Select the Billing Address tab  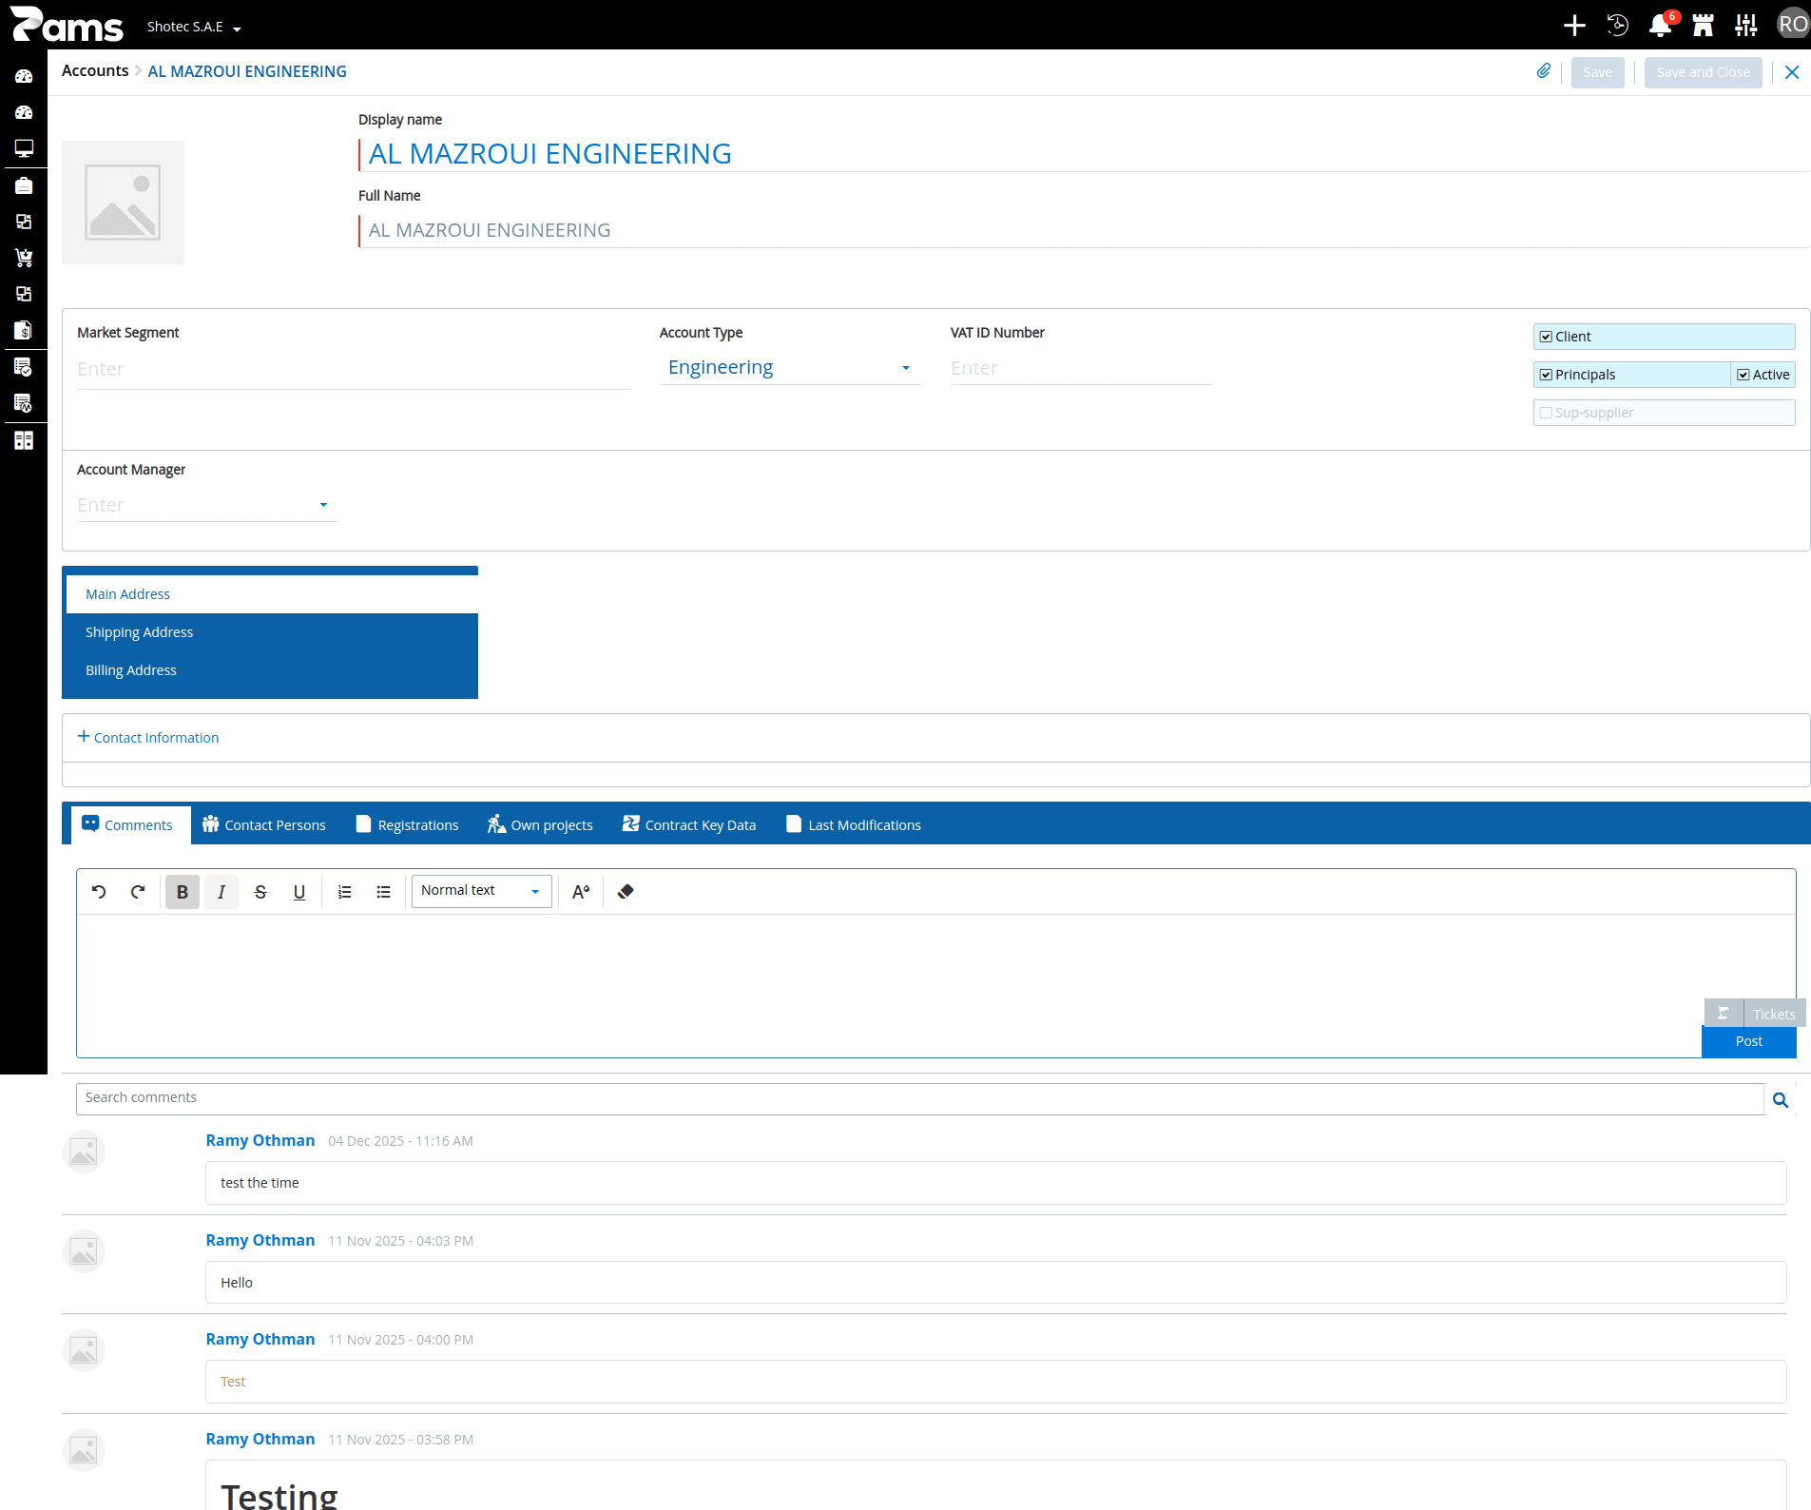coord(270,670)
